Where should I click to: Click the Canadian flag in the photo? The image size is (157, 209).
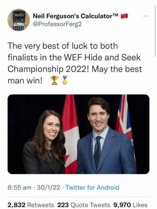[x=70, y=134]
